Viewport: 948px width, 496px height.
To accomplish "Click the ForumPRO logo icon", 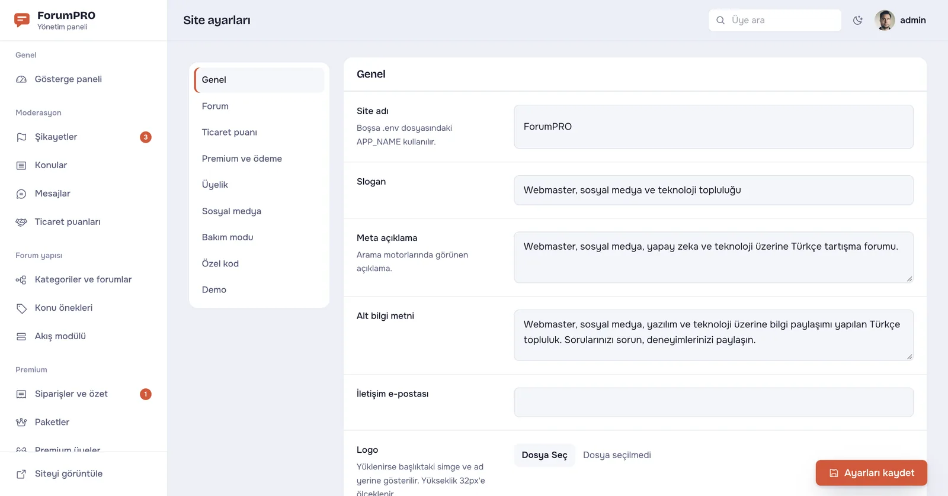I will [x=22, y=20].
